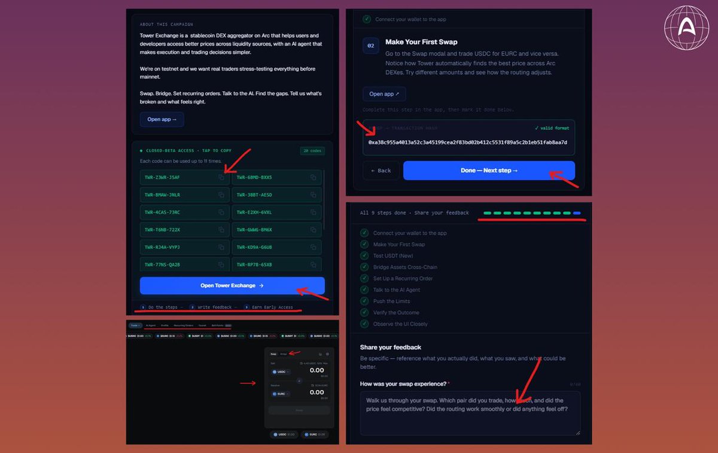This screenshot has height=453, width=718.
Task: Copy the TWR-4CAS-73RC code icon
Action: tap(221, 212)
